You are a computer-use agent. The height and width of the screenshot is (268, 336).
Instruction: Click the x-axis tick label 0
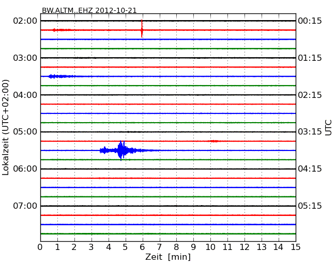pos(40,247)
